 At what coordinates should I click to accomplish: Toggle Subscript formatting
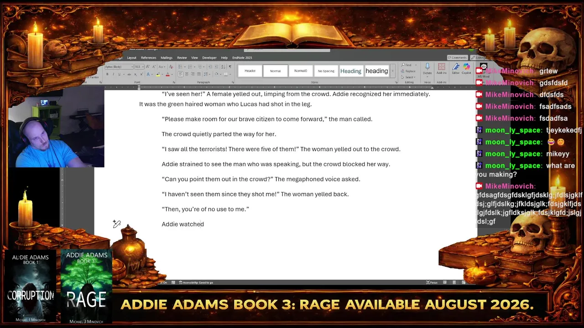136,74
